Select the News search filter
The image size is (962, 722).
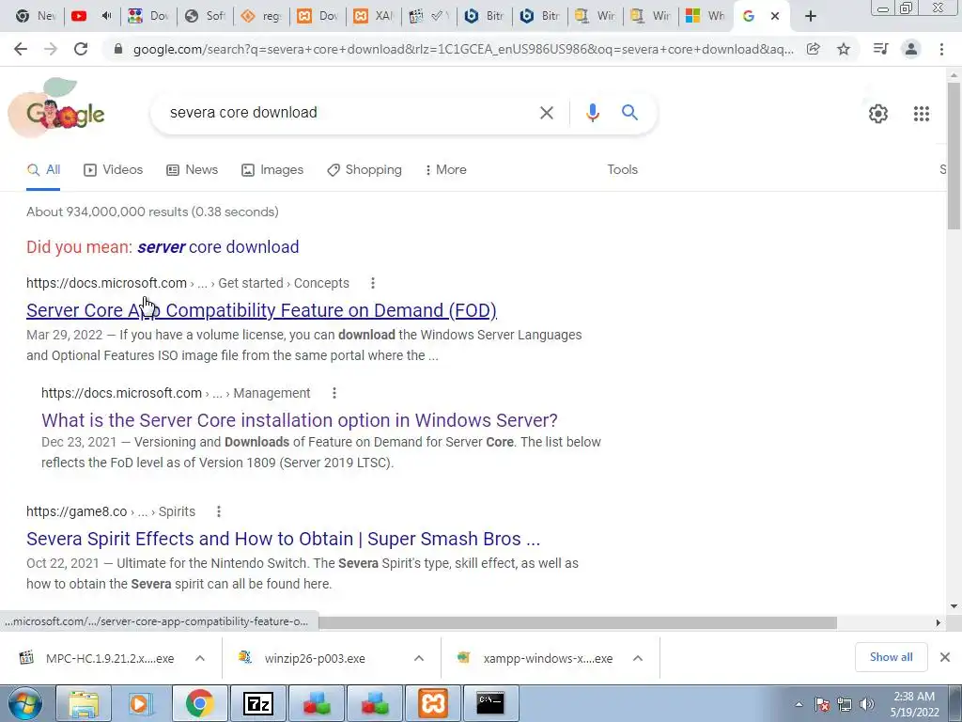[192, 169]
